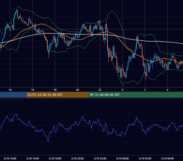Viewport: 183px width, 161px height.
Task: Click hour label 18 on price chart axis
Action: point(55,90)
